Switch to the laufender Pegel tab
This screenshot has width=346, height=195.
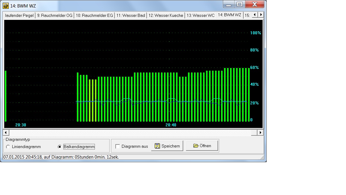(19, 15)
